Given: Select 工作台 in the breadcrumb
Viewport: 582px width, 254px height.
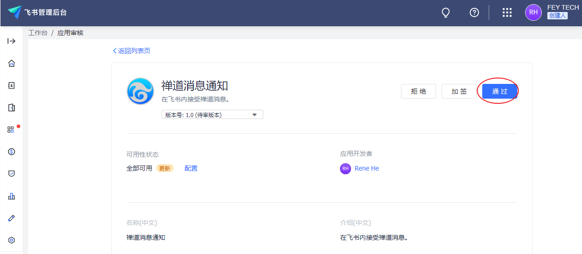Looking at the screenshot, I should [x=38, y=33].
